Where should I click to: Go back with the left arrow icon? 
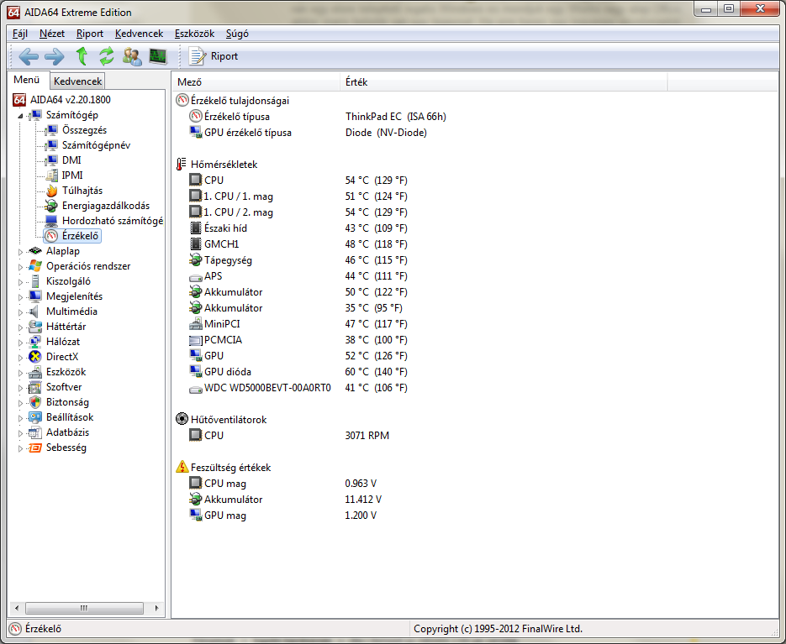29,56
